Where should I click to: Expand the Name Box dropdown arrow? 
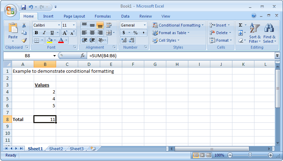pyautogui.click(x=54, y=56)
